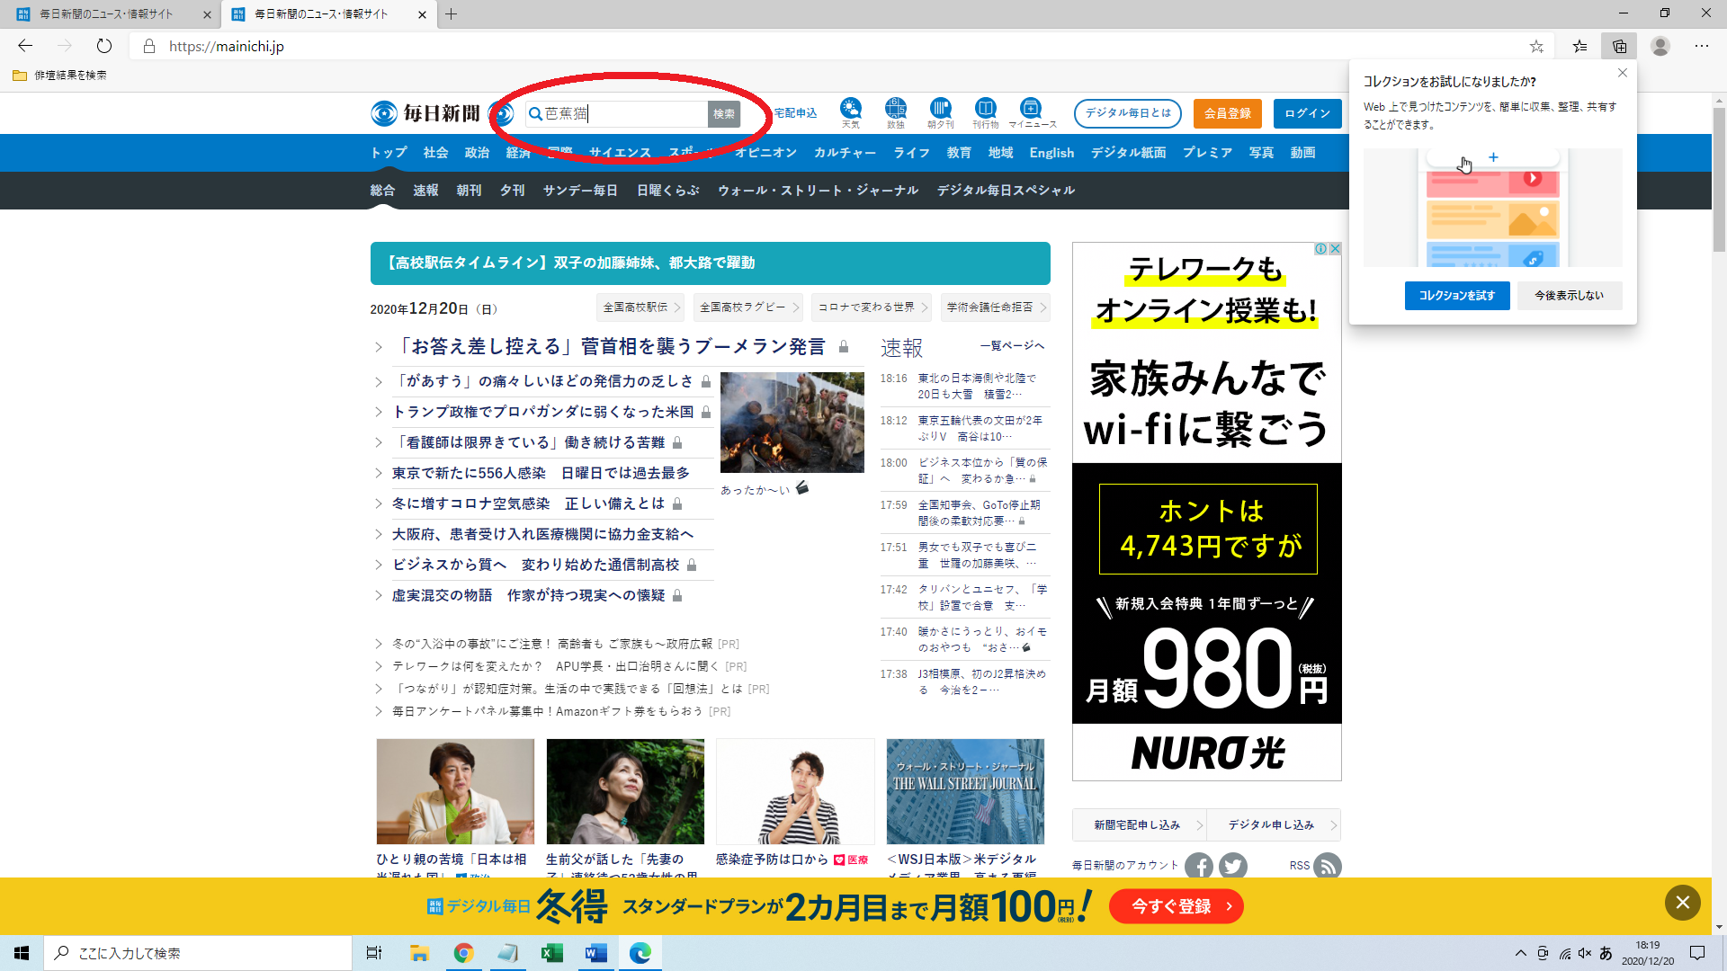Click the RSS feed icon
Viewport: 1727px width, 971px height.
[1327, 866]
